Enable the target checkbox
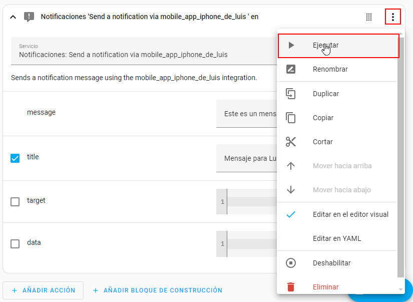The width and height of the screenshot is (413, 302). [15, 201]
